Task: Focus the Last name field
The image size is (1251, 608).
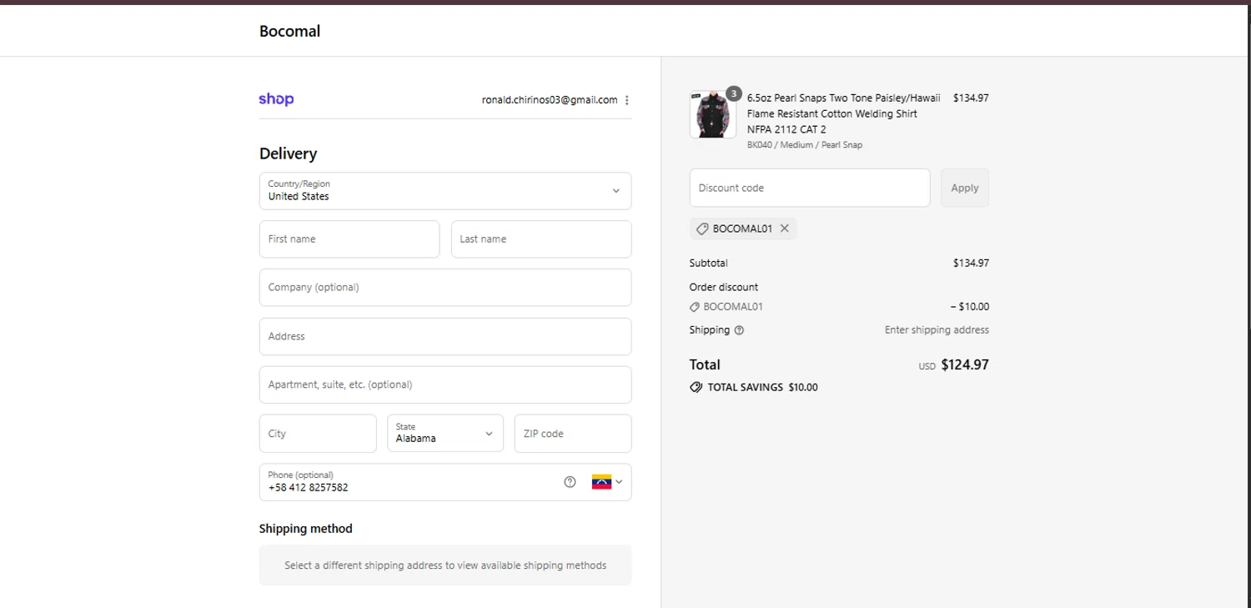Action: [x=541, y=239]
